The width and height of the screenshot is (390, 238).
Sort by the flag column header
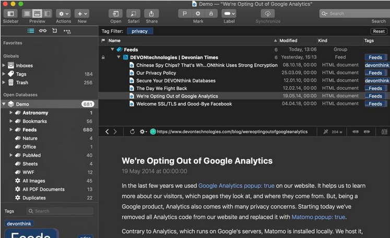coord(103,41)
